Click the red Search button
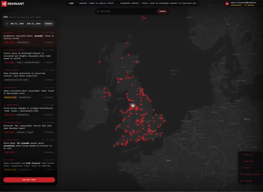263x192 pixels. tap(162, 11)
